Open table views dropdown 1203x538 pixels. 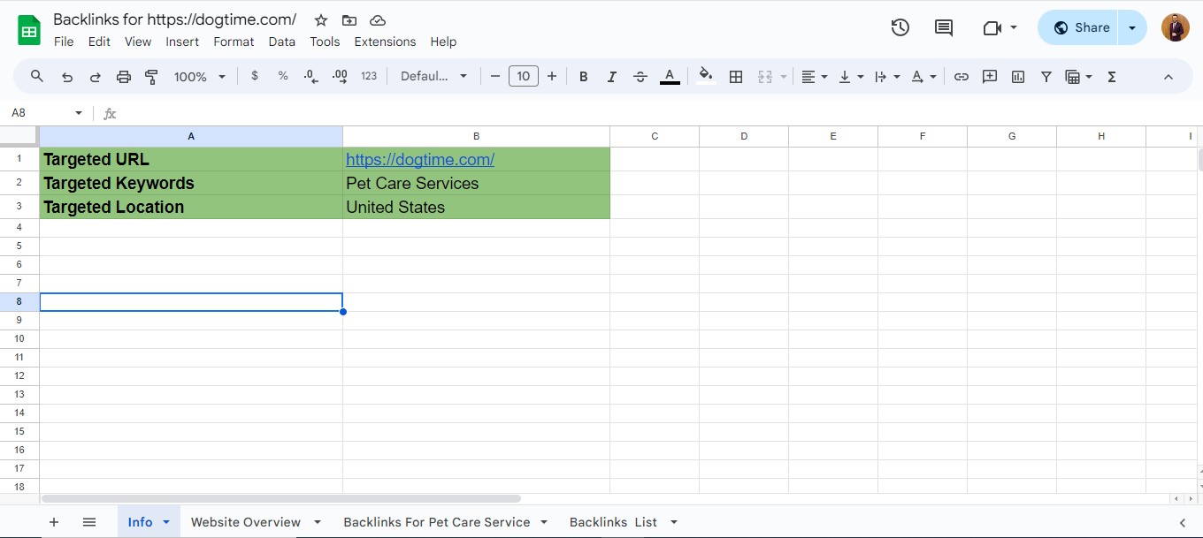[1078, 77]
